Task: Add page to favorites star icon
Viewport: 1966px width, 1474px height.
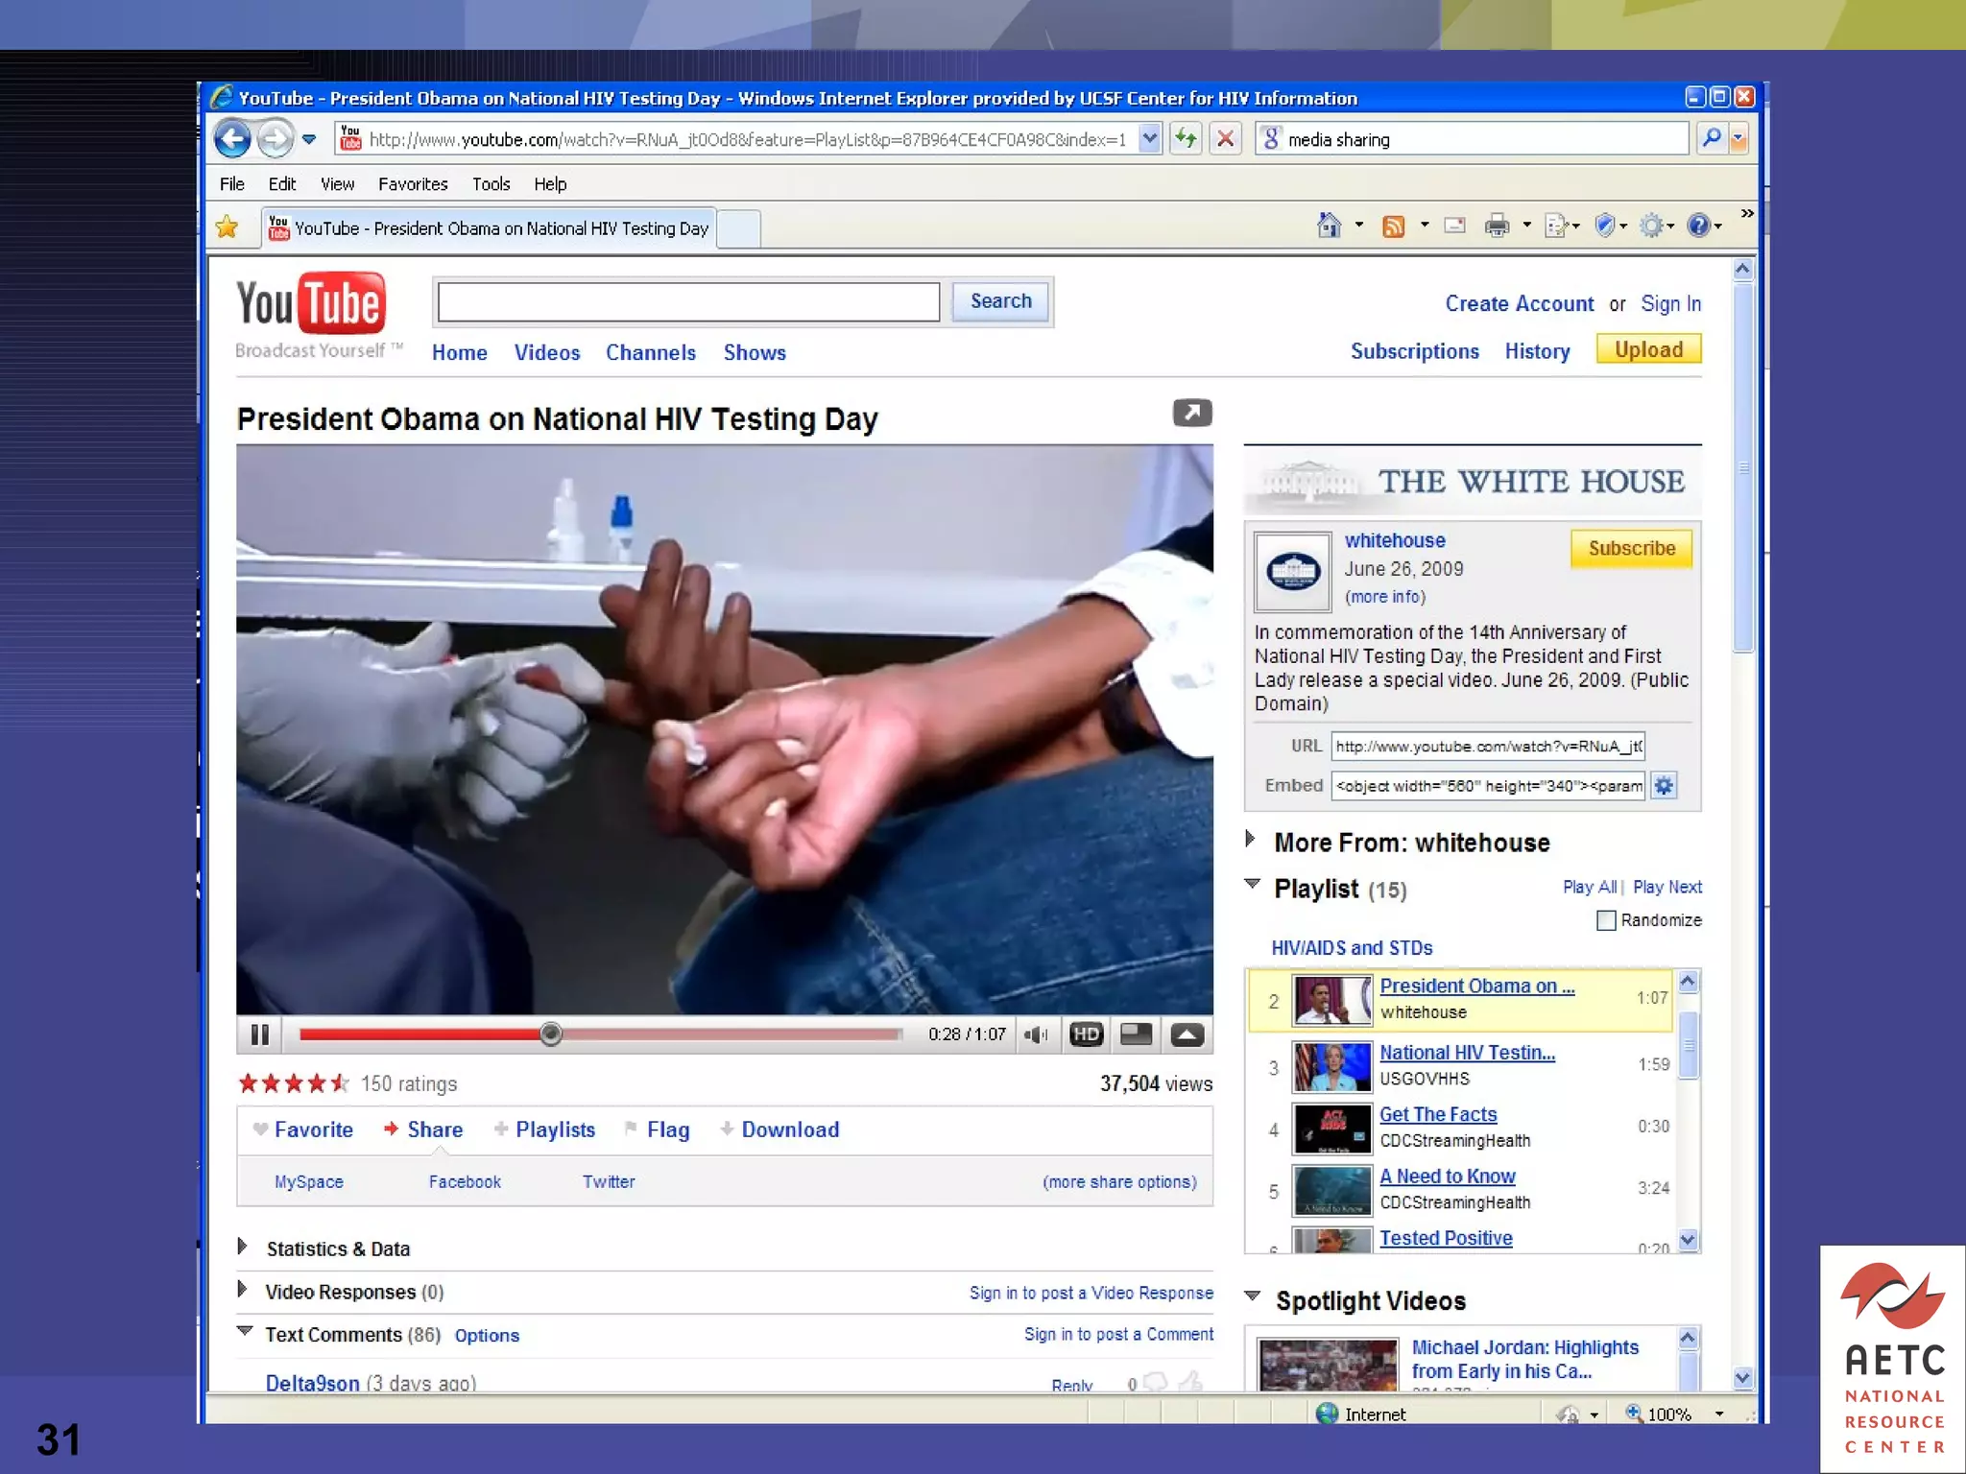Action: (228, 227)
